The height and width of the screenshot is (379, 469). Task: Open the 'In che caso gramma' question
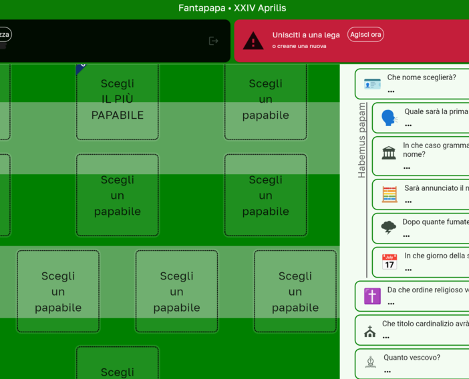(420, 156)
